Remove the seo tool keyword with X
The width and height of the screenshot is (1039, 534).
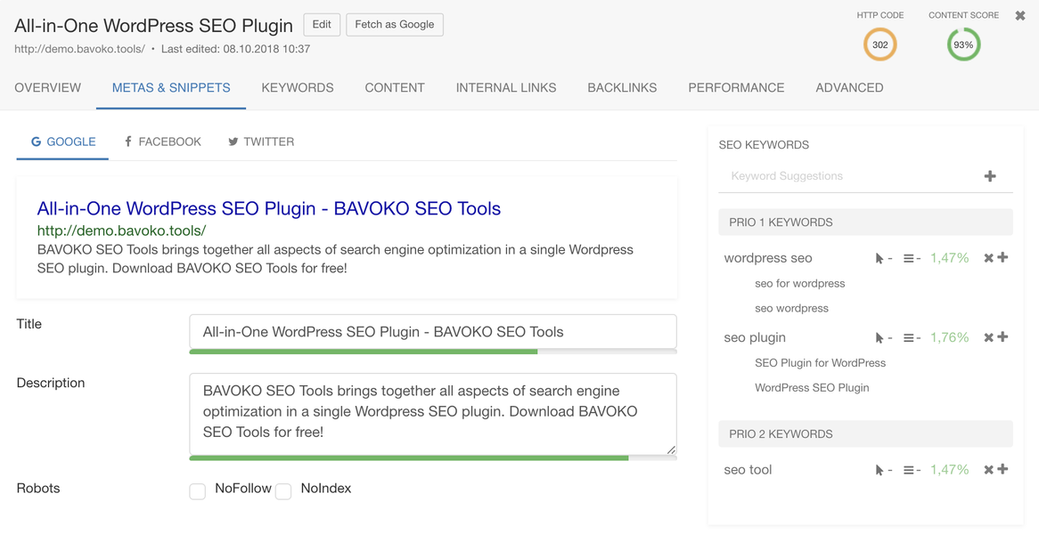988,470
